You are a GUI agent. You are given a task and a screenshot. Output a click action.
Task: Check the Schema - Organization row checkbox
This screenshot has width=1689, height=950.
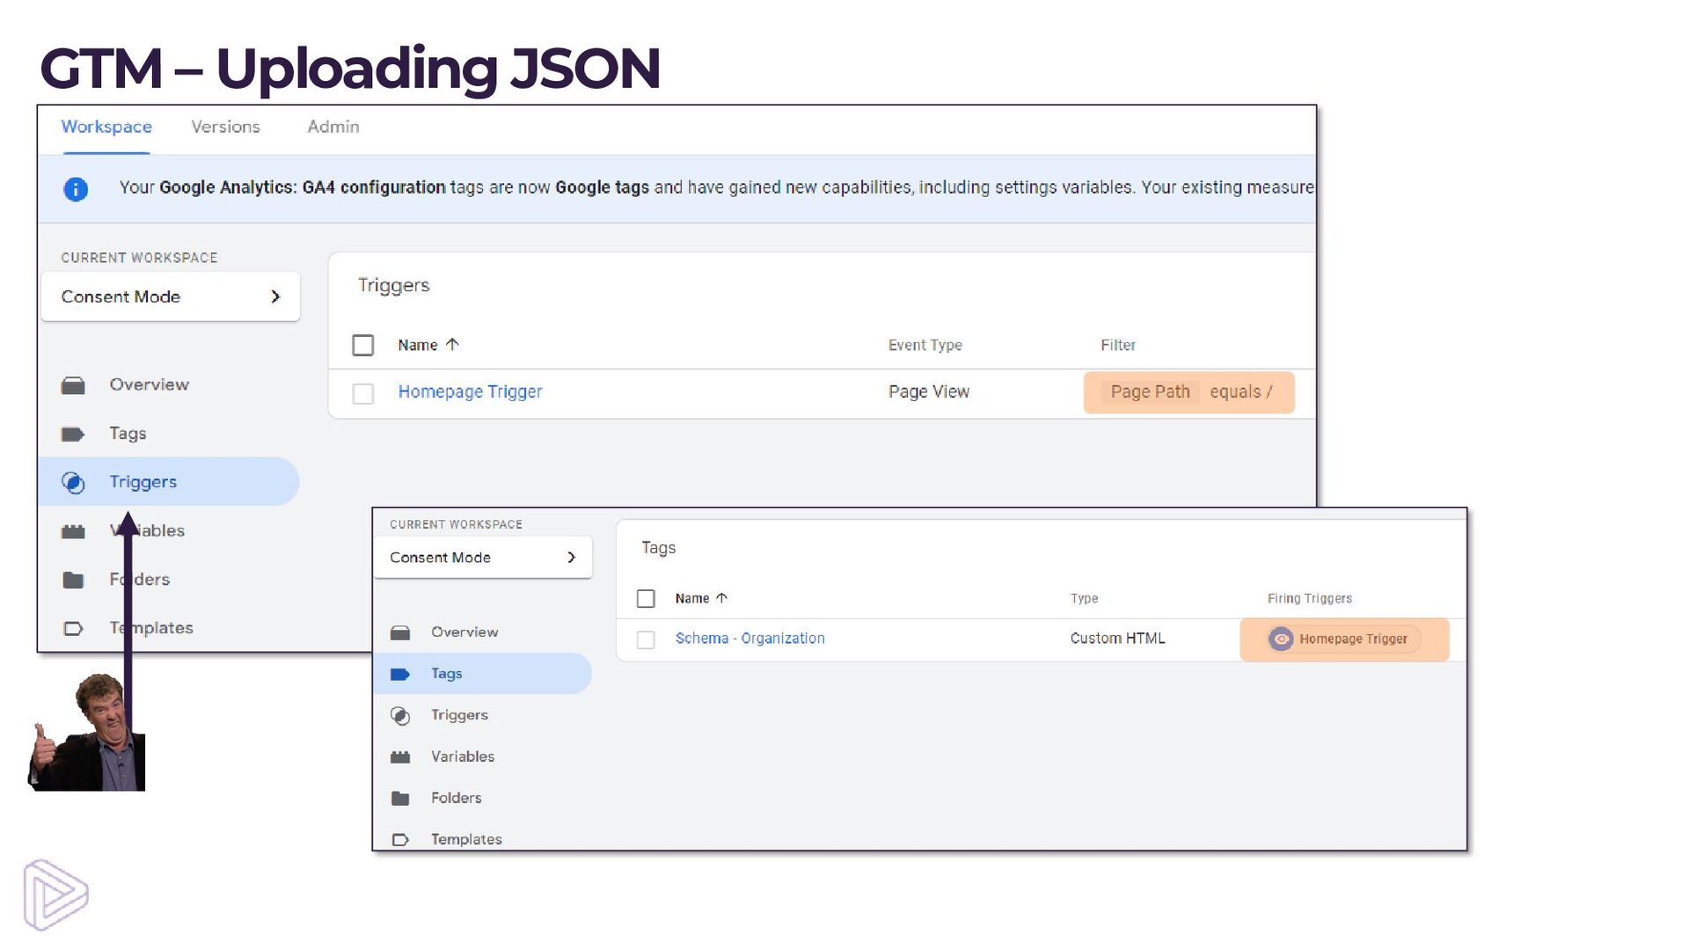click(646, 639)
